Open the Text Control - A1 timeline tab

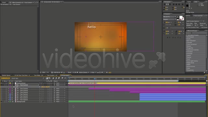coord(52,75)
